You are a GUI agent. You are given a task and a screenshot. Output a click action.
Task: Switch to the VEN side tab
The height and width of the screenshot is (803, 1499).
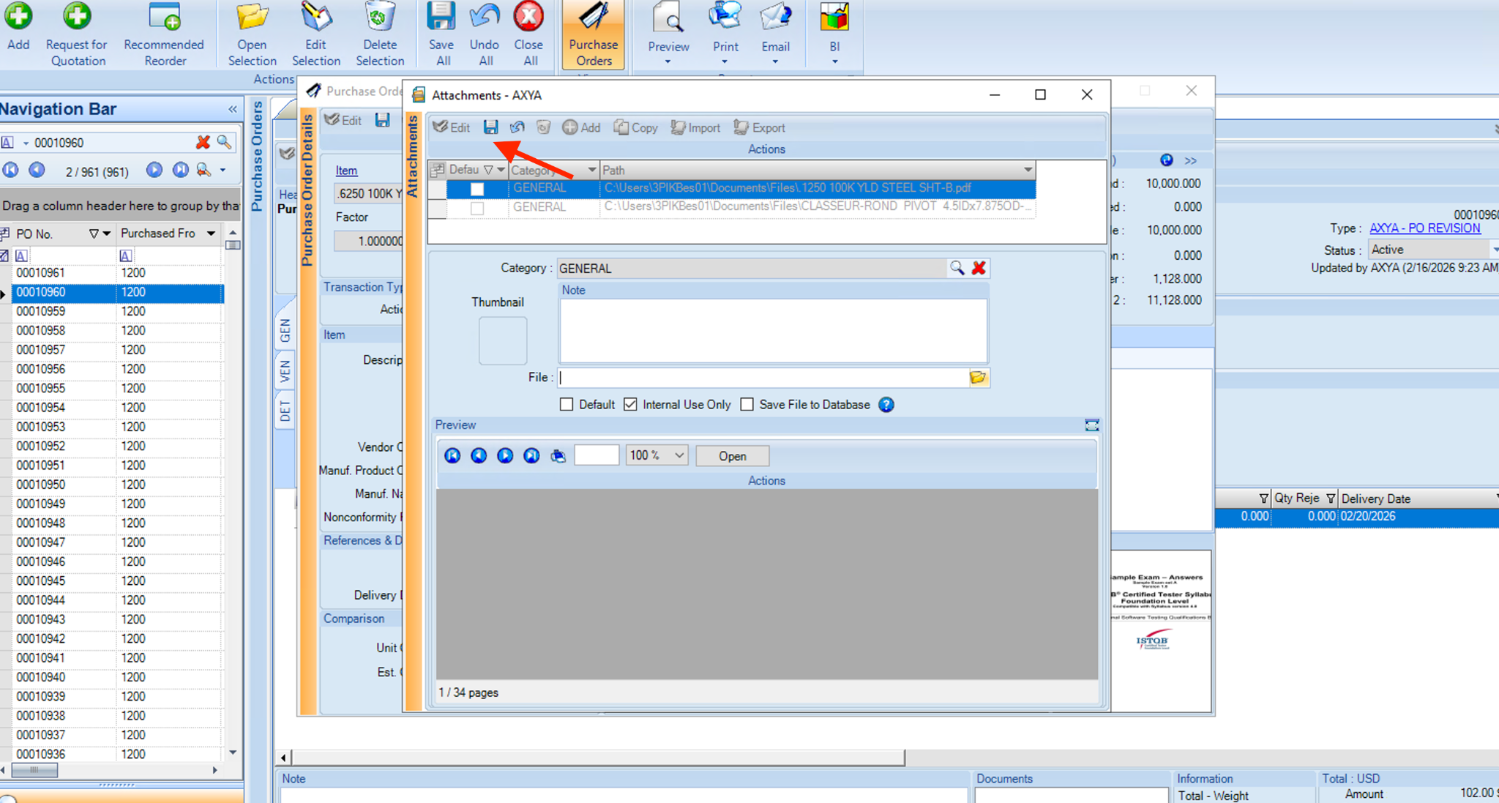coord(285,371)
